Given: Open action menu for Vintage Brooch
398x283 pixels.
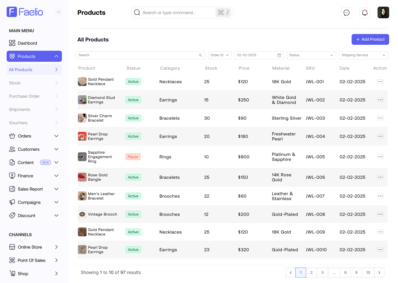Looking at the screenshot, I should (x=380, y=214).
